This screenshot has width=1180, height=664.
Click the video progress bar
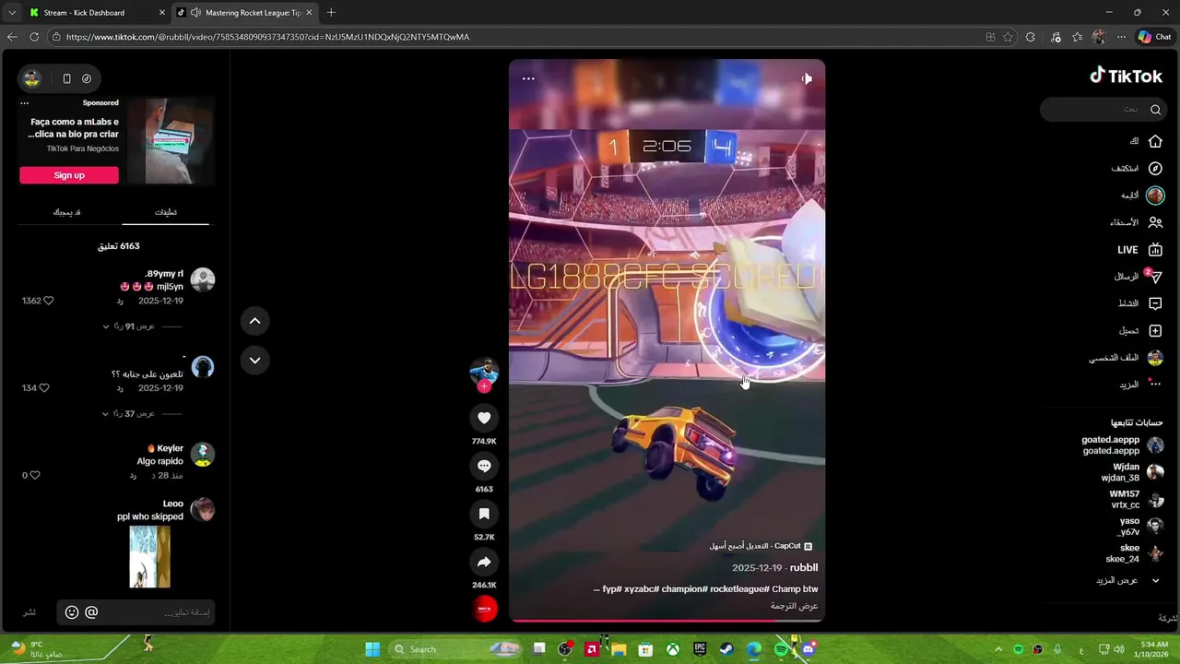tap(667, 621)
